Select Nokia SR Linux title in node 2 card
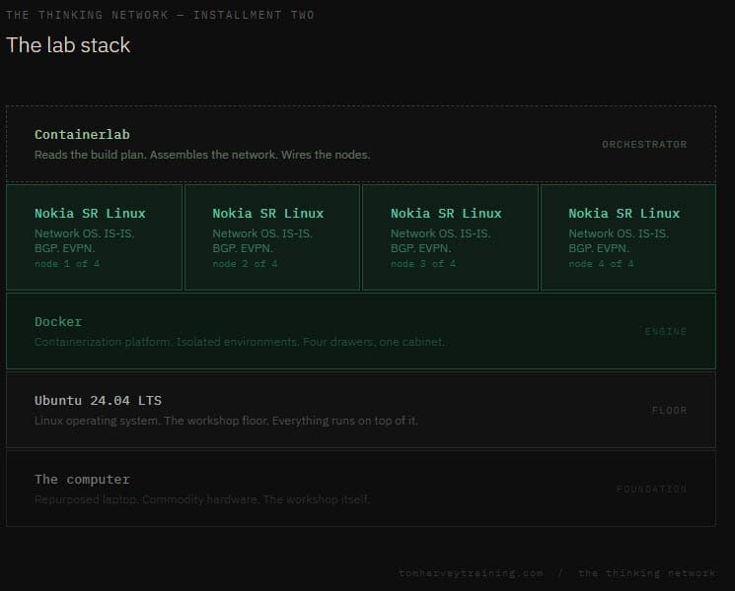 coord(268,214)
